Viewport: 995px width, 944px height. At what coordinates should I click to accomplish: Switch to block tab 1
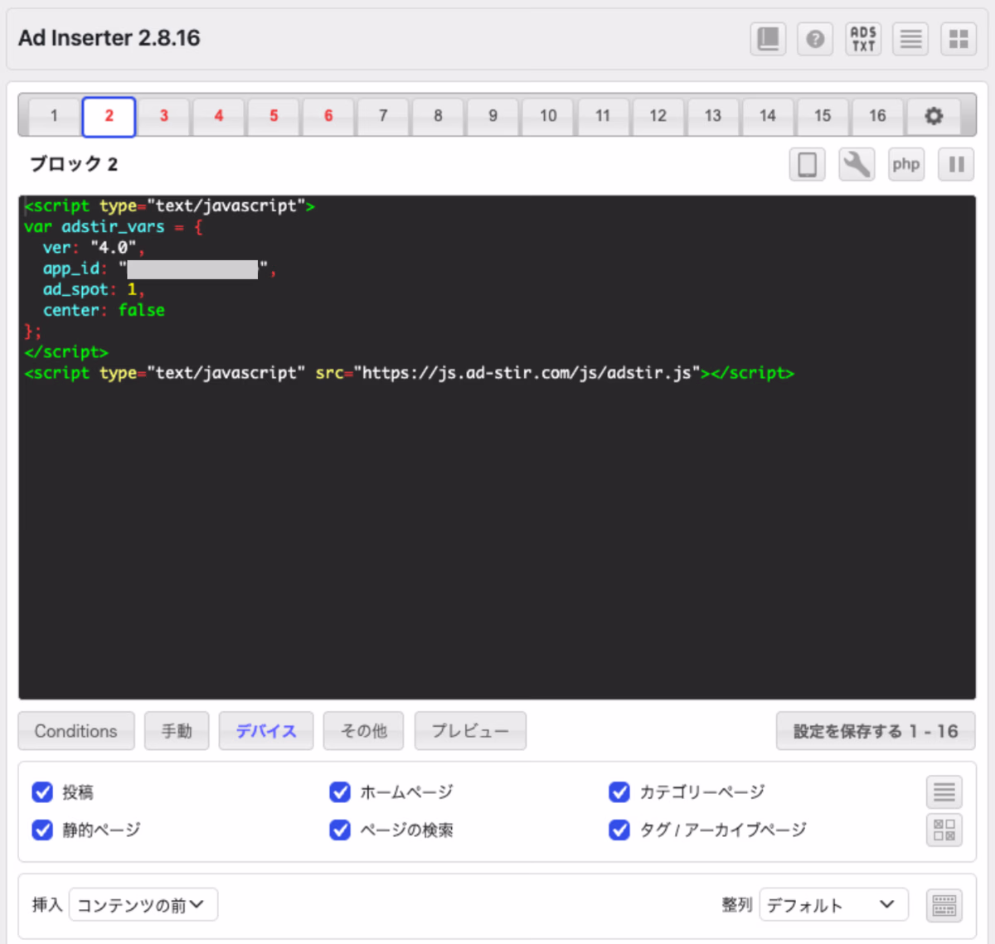[54, 116]
